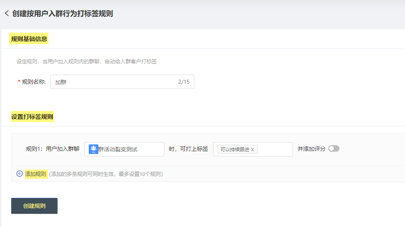Click the 创建规则 button
Viewport: 405px width, 227px height.
pos(34,206)
